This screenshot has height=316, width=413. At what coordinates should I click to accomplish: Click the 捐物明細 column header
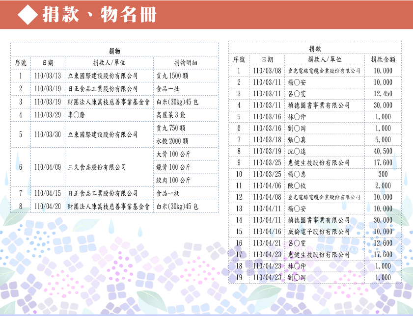tap(186, 63)
